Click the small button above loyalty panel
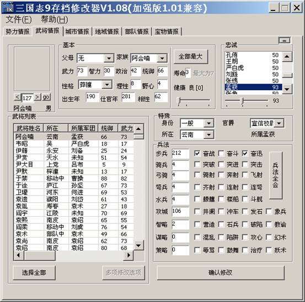 (285, 41)
